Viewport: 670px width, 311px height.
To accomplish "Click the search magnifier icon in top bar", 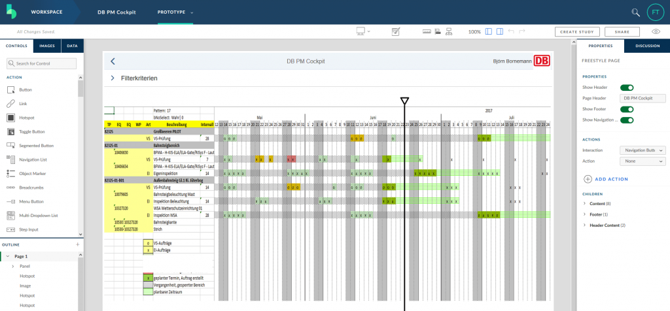I will pyautogui.click(x=635, y=12).
